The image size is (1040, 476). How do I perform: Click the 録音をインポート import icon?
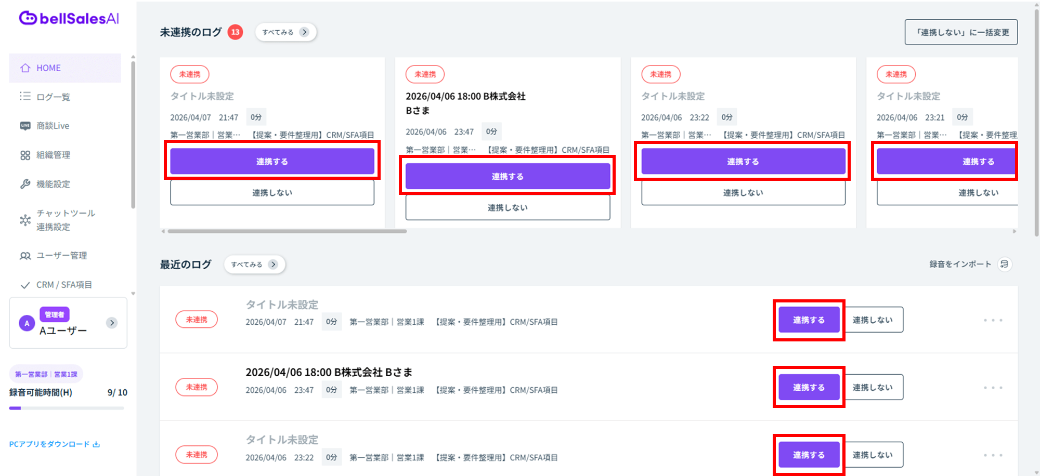(1004, 264)
